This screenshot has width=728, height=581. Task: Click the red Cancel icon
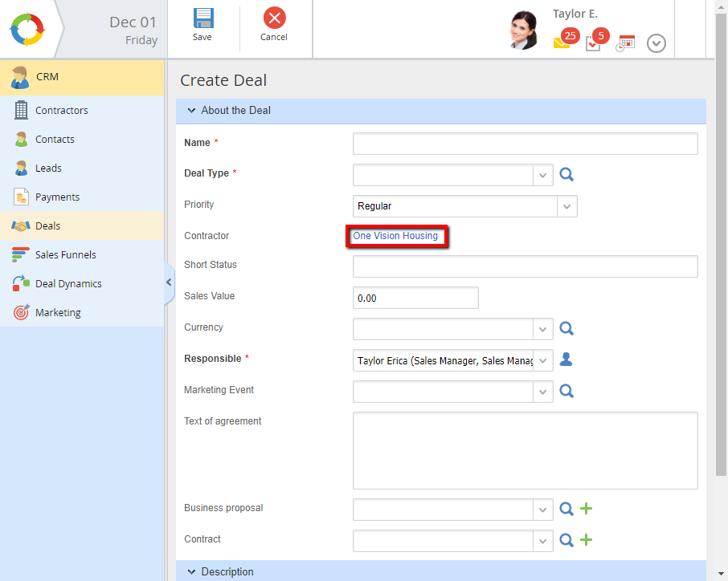[274, 18]
